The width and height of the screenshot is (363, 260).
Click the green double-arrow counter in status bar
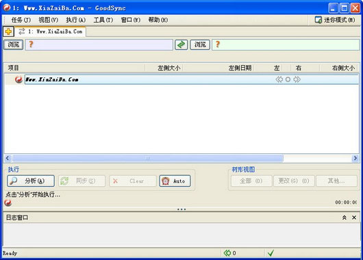click(229, 253)
